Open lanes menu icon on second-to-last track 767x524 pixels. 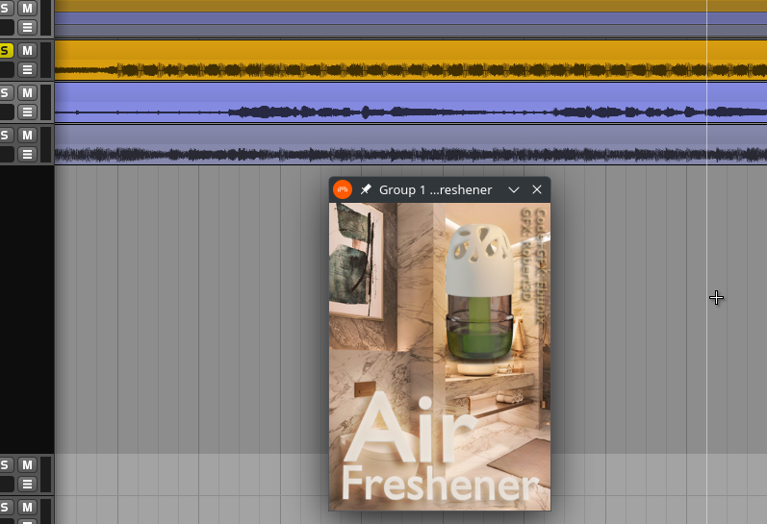[27, 484]
